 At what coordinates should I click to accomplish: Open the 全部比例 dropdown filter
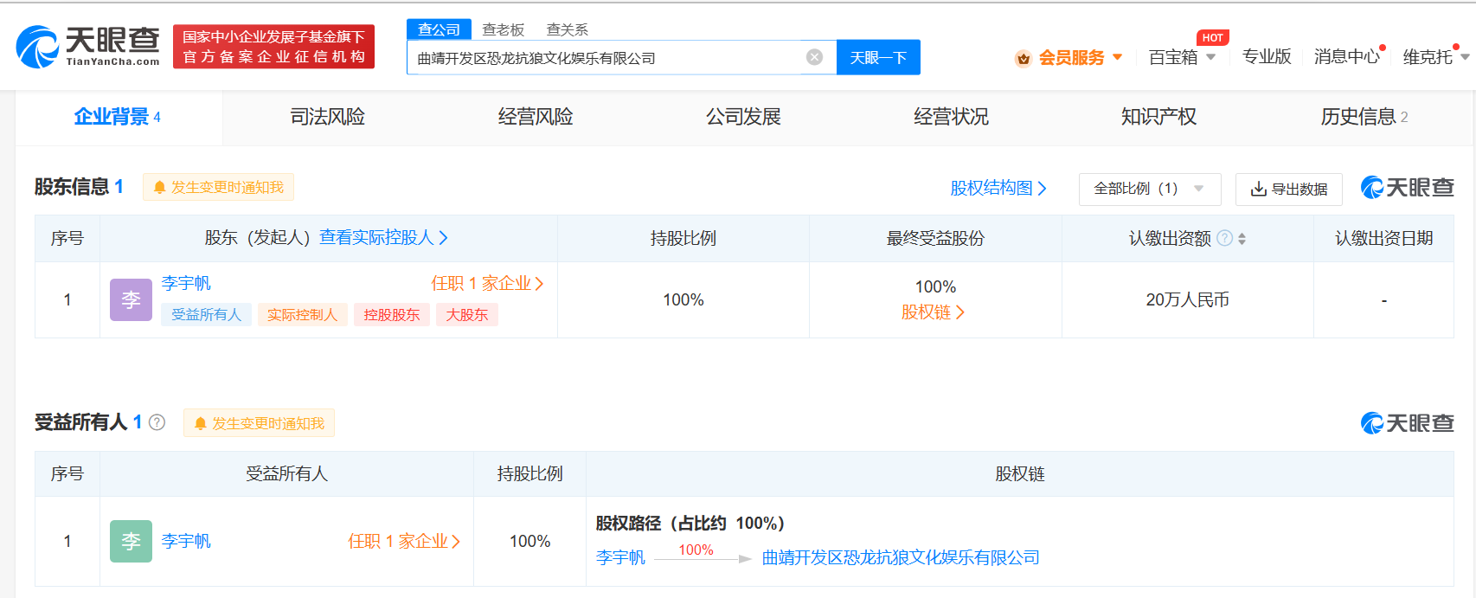(x=1149, y=189)
